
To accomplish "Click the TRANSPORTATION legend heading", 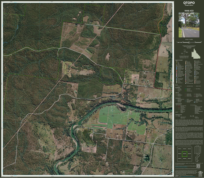I will 178,104.
